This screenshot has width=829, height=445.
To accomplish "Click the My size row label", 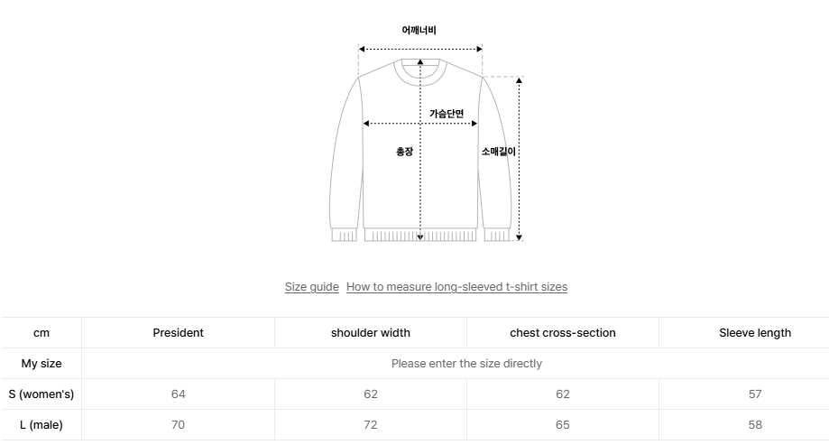I will point(41,364).
